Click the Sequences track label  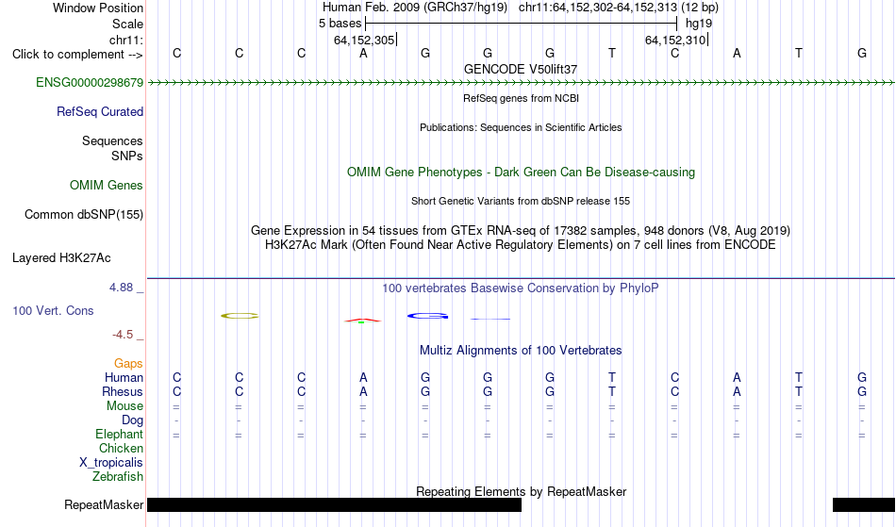(x=112, y=141)
